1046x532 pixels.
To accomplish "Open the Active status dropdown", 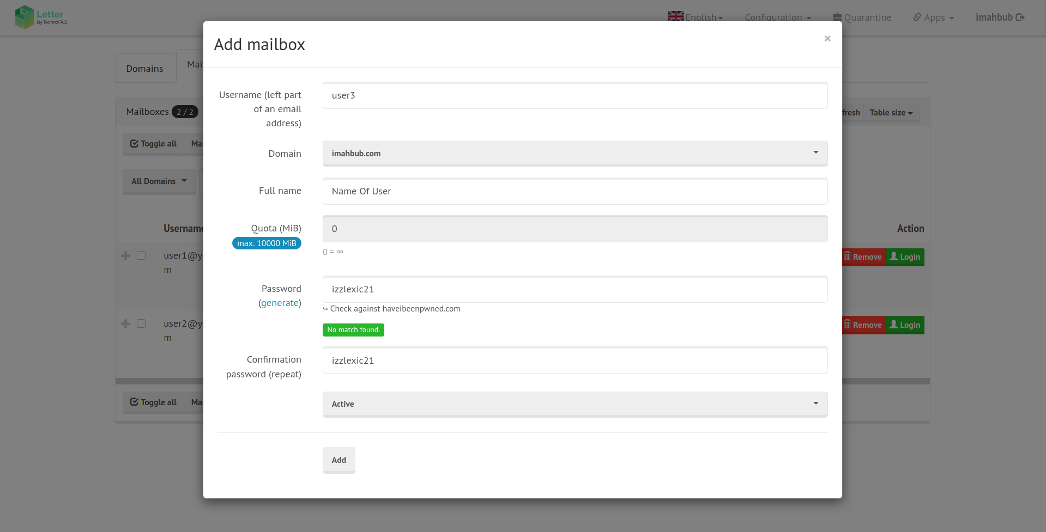I will coord(575,404).
